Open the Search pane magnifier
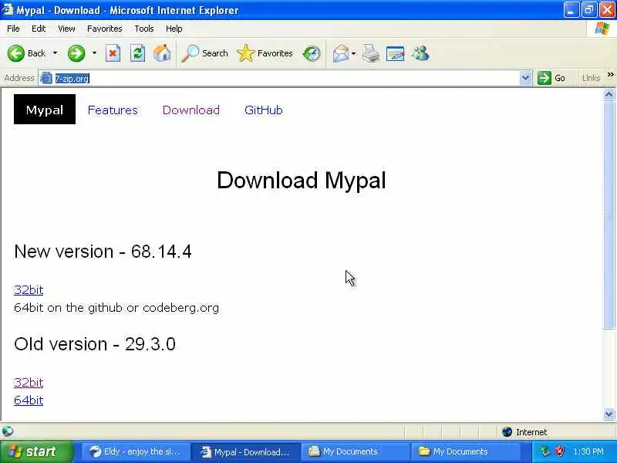 pyautogui.click(x=190, y=53)
